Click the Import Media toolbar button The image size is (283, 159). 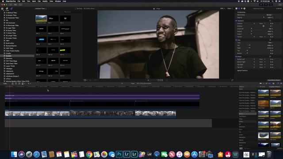[11, 5]
